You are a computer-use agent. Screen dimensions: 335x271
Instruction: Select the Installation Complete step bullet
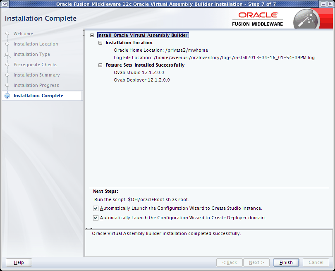point(7,96)
